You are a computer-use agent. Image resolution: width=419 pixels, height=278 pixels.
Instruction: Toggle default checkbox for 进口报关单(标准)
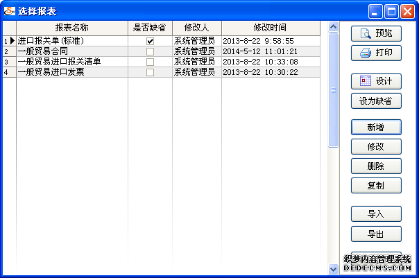150,42
